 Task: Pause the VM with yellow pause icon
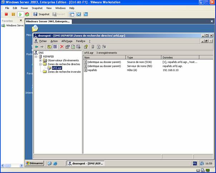13,14
